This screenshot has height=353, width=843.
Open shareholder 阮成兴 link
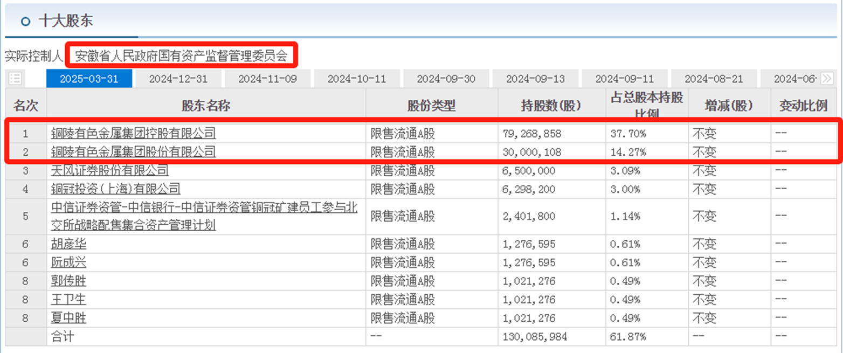[68, 262]
